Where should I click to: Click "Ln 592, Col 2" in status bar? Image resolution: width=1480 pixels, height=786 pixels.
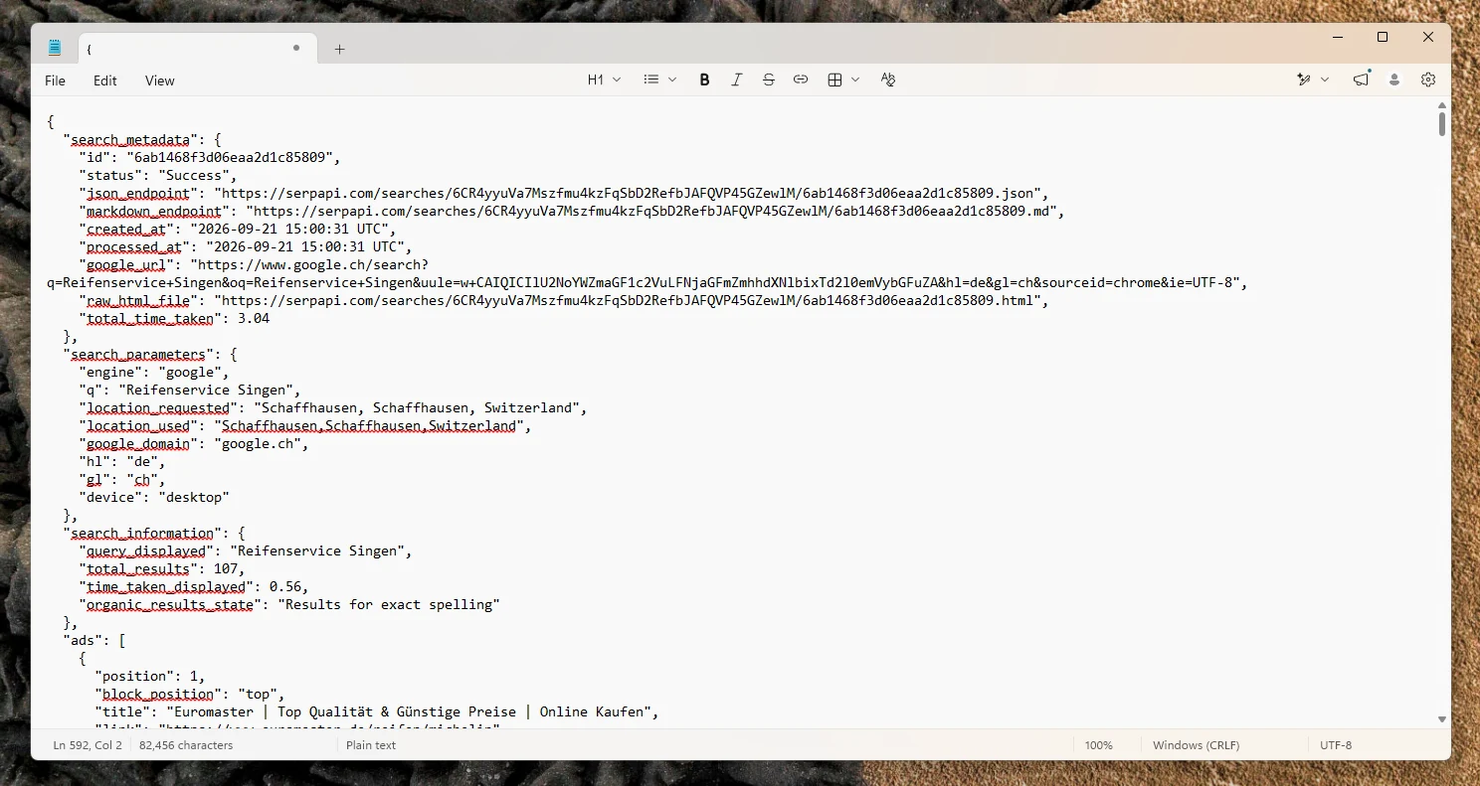88,745
